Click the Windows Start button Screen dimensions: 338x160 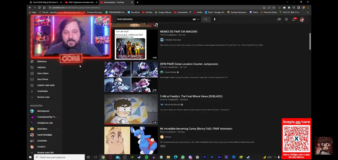point(30,157)
